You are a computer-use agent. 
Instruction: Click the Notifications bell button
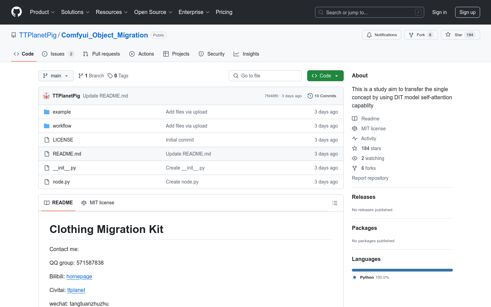point(382,35)
